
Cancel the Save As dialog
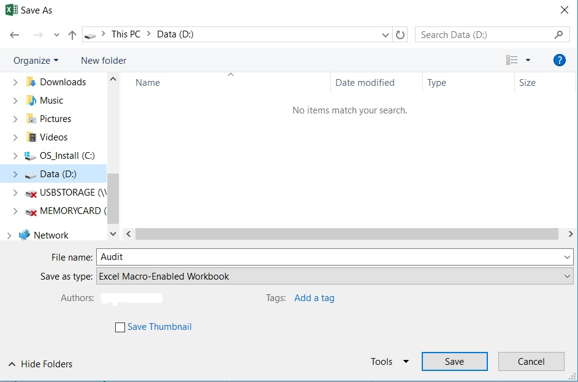(531, 361)
